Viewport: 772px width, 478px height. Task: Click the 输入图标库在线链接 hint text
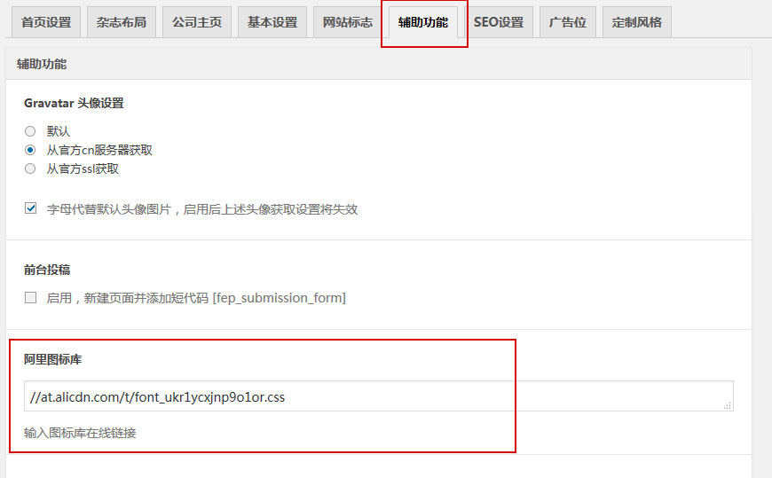click(x=80, y=434)
